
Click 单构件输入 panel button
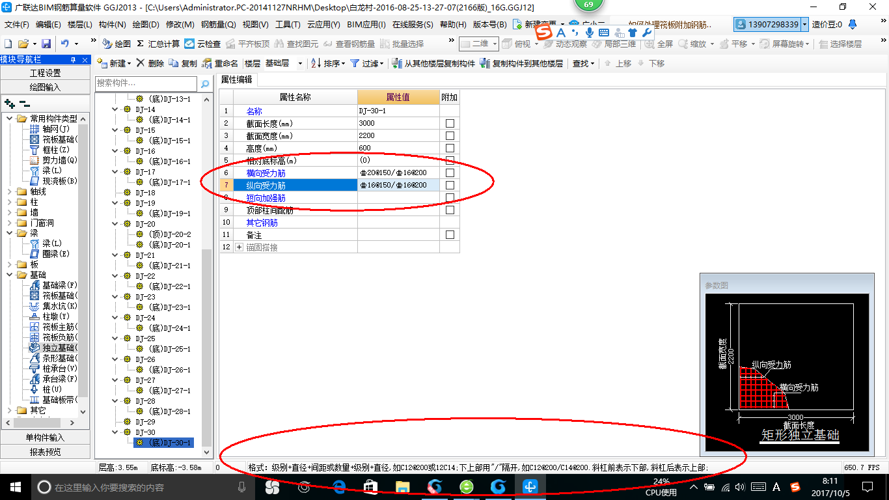pos(46,437)
